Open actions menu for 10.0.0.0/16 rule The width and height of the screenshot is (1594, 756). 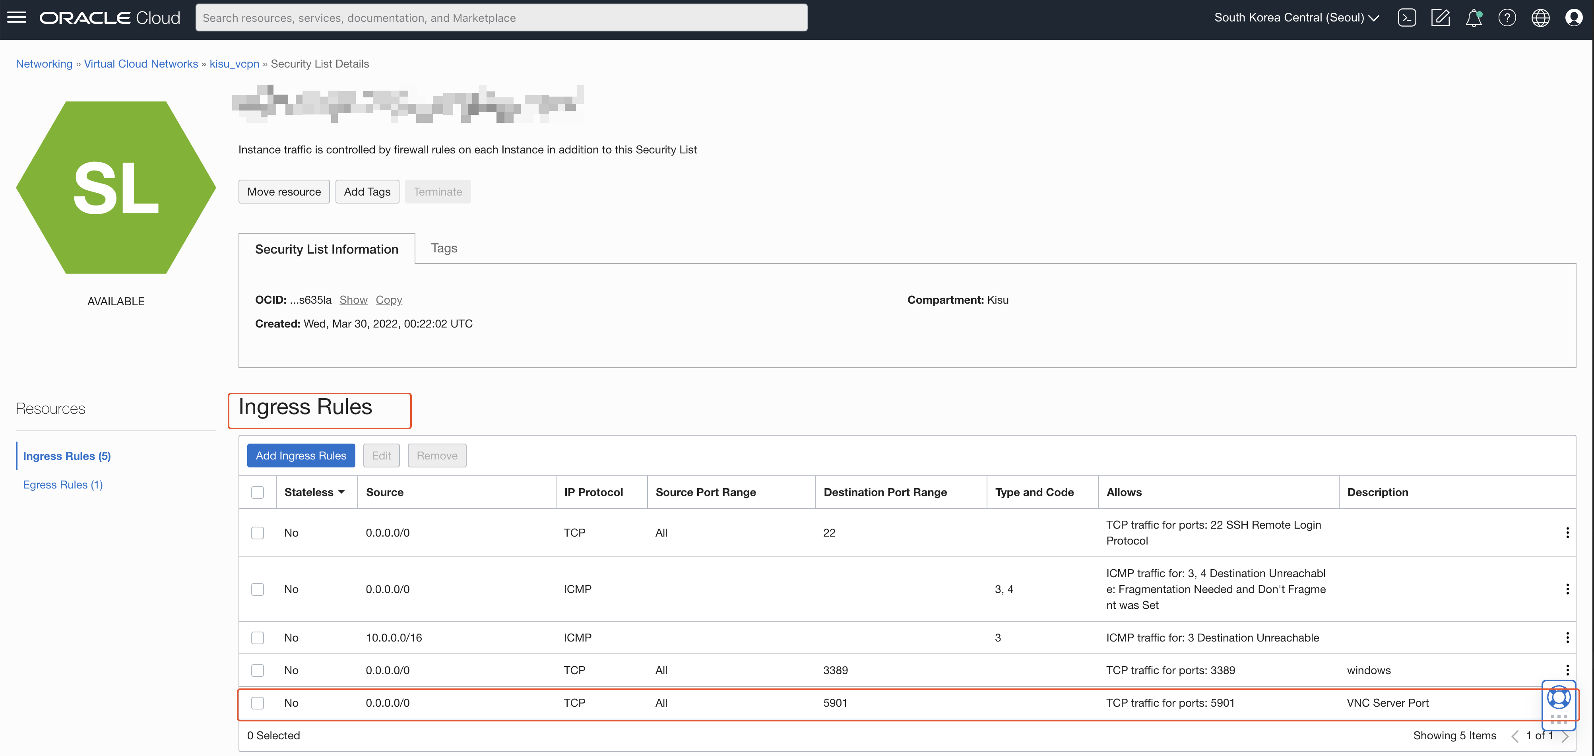click(x=1567, y=637)
